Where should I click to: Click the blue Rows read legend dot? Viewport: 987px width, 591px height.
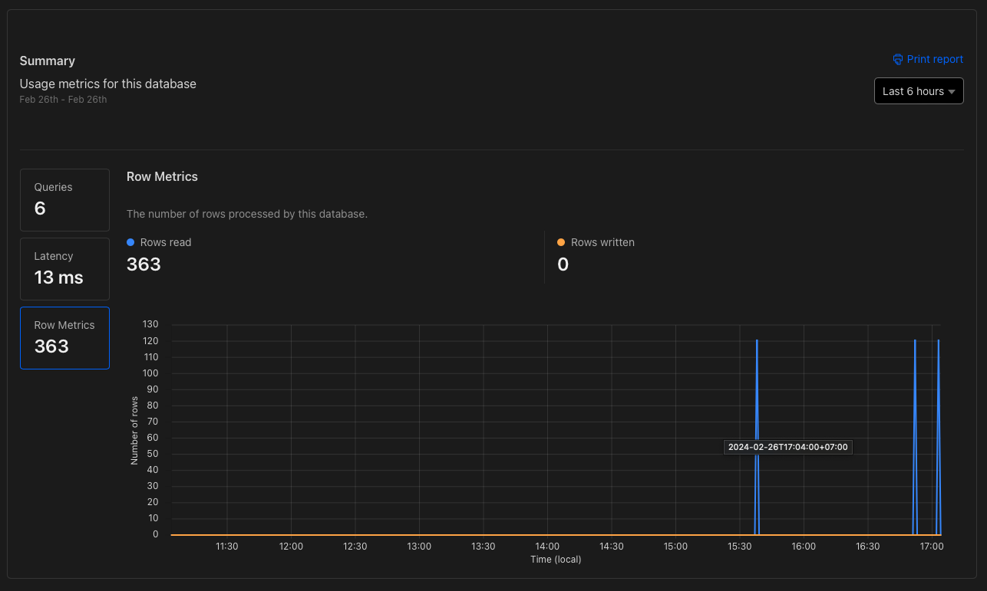[x=130, y=242]
